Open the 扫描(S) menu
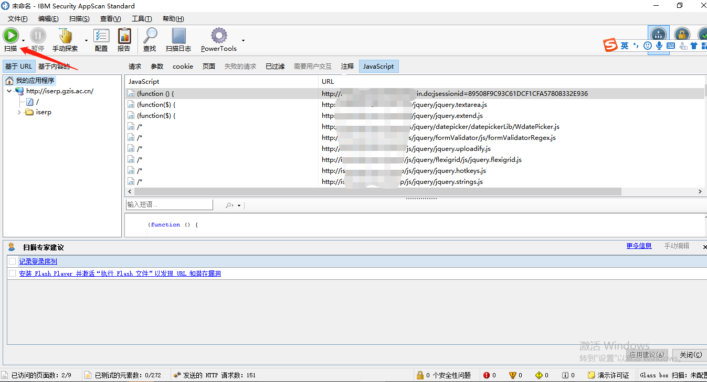The width and height of the screenshot is (707, 382). (79, 19)
